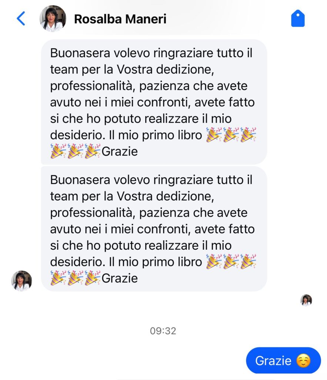Select the second received message bubble

pyautogui.click(x=154, y=229)
